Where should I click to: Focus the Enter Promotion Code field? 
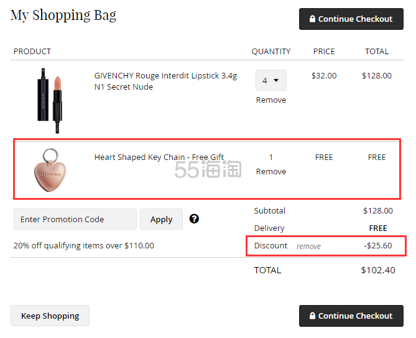[x=75, y=219]
